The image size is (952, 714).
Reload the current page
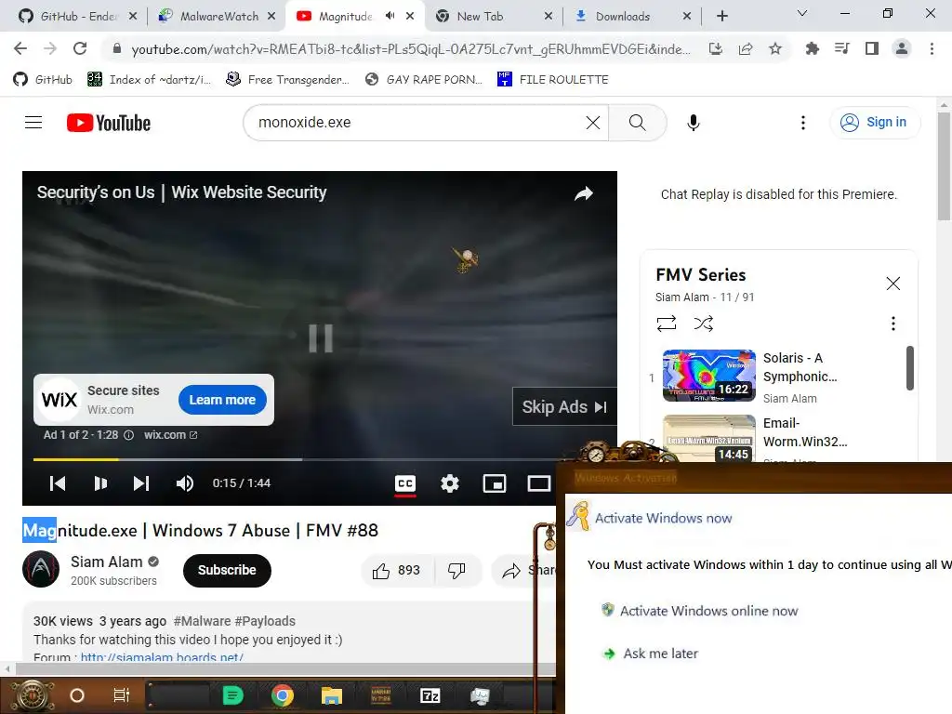pyautogui.click(x=80, y=48)
